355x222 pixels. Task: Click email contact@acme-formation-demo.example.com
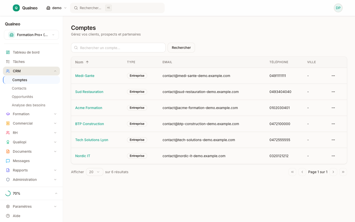[200, 108]
